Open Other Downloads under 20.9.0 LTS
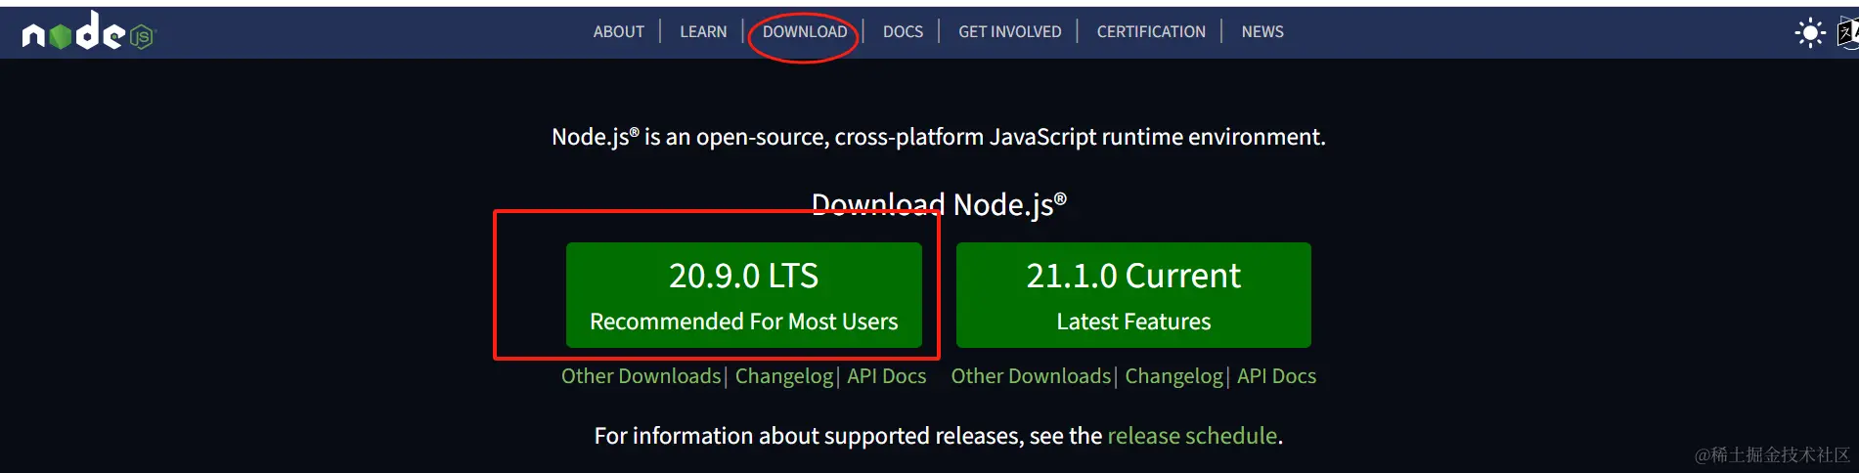The image size is (1859, 473). 641,376
